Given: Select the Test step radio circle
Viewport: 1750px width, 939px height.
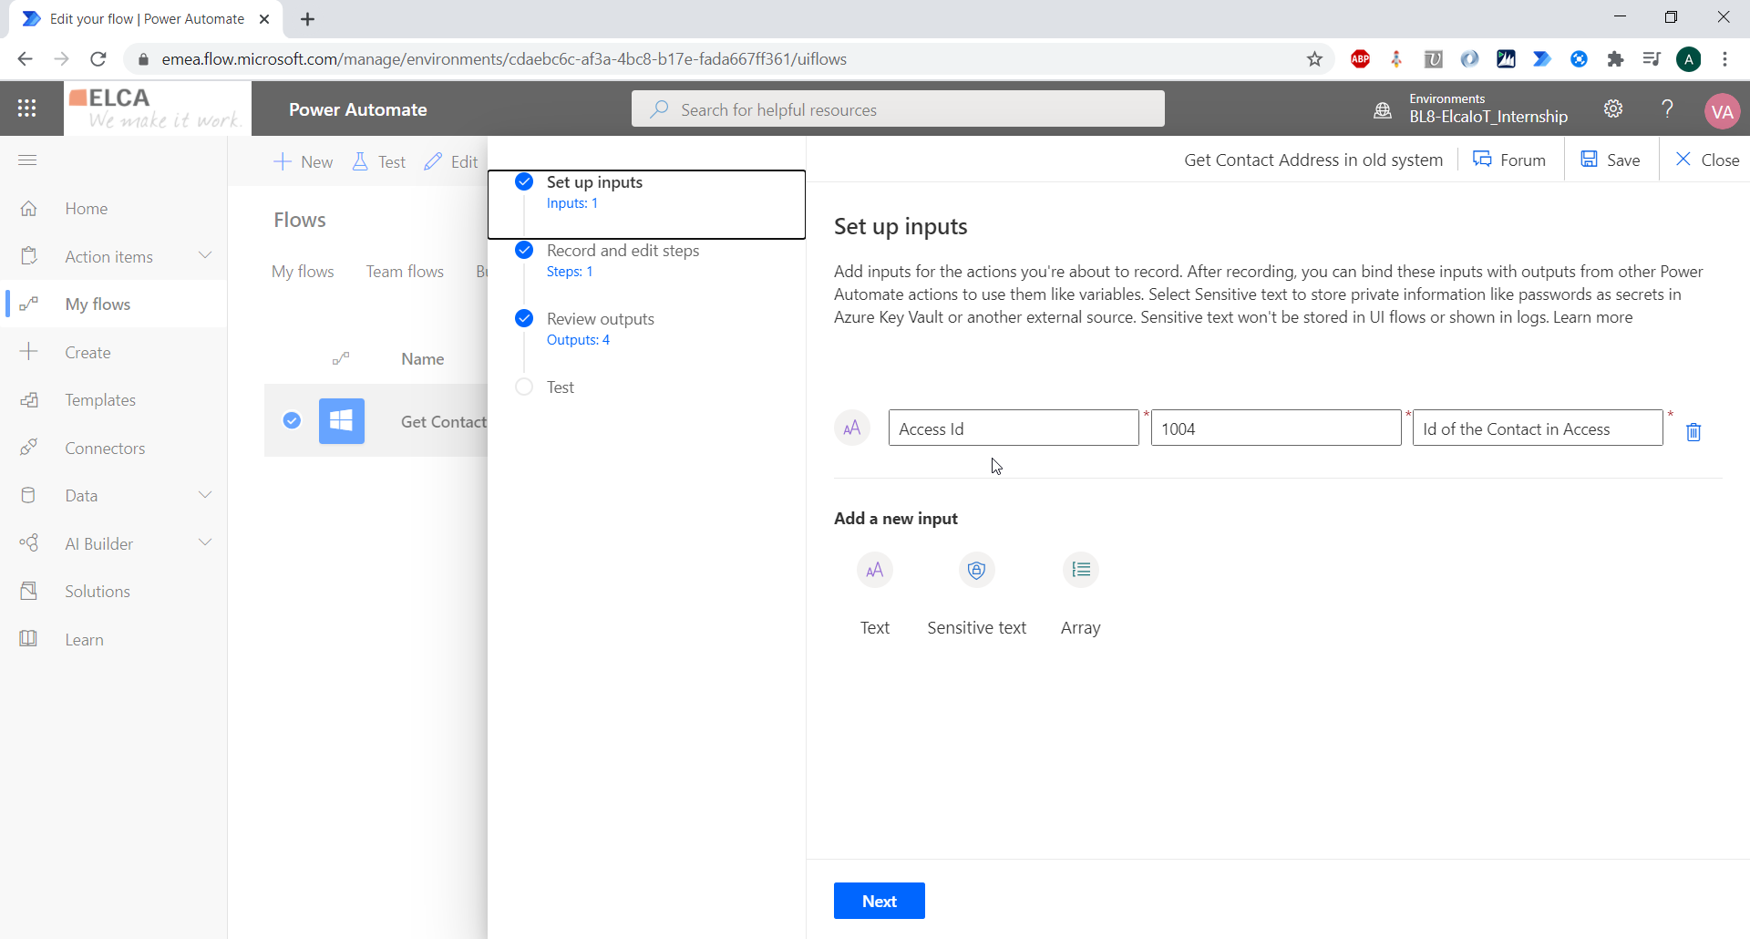Looking at the screenshot, I should coord(524,387).
